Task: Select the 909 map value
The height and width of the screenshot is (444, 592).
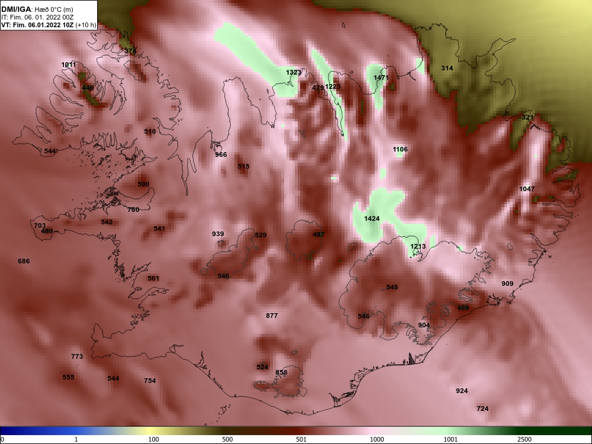Action: click(507, 284)
